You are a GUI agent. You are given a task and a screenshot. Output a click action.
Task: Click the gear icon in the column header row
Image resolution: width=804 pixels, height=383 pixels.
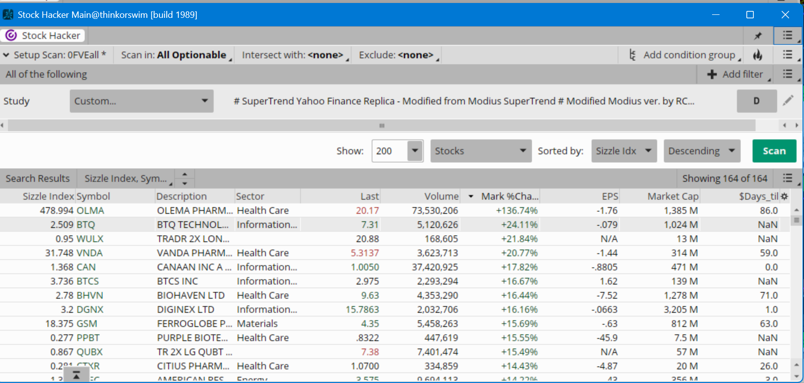785,196
